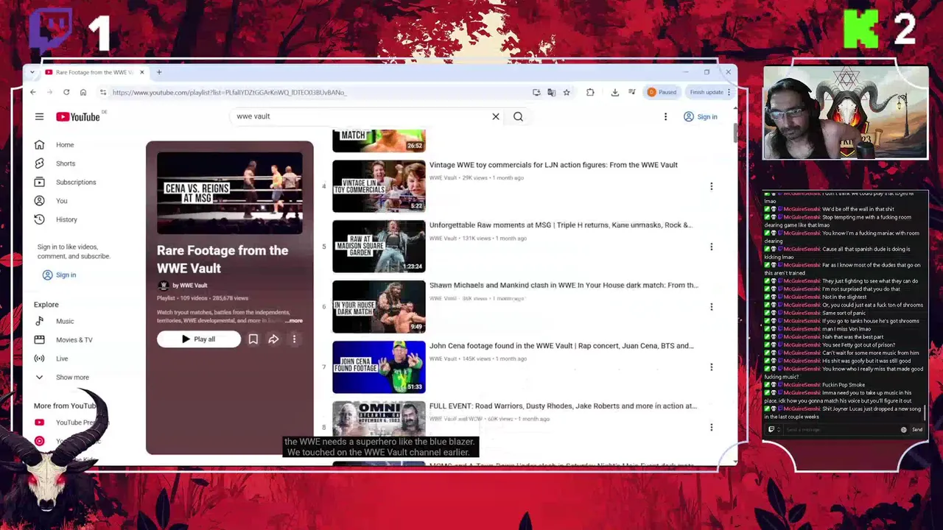Viewport: 943px width, 530px height.
Task: Open Shorts in YouTube sidebar
Action: [x=65, y=163]
